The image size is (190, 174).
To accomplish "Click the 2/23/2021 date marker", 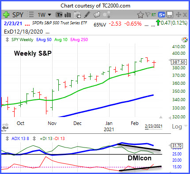I will 153,126.
